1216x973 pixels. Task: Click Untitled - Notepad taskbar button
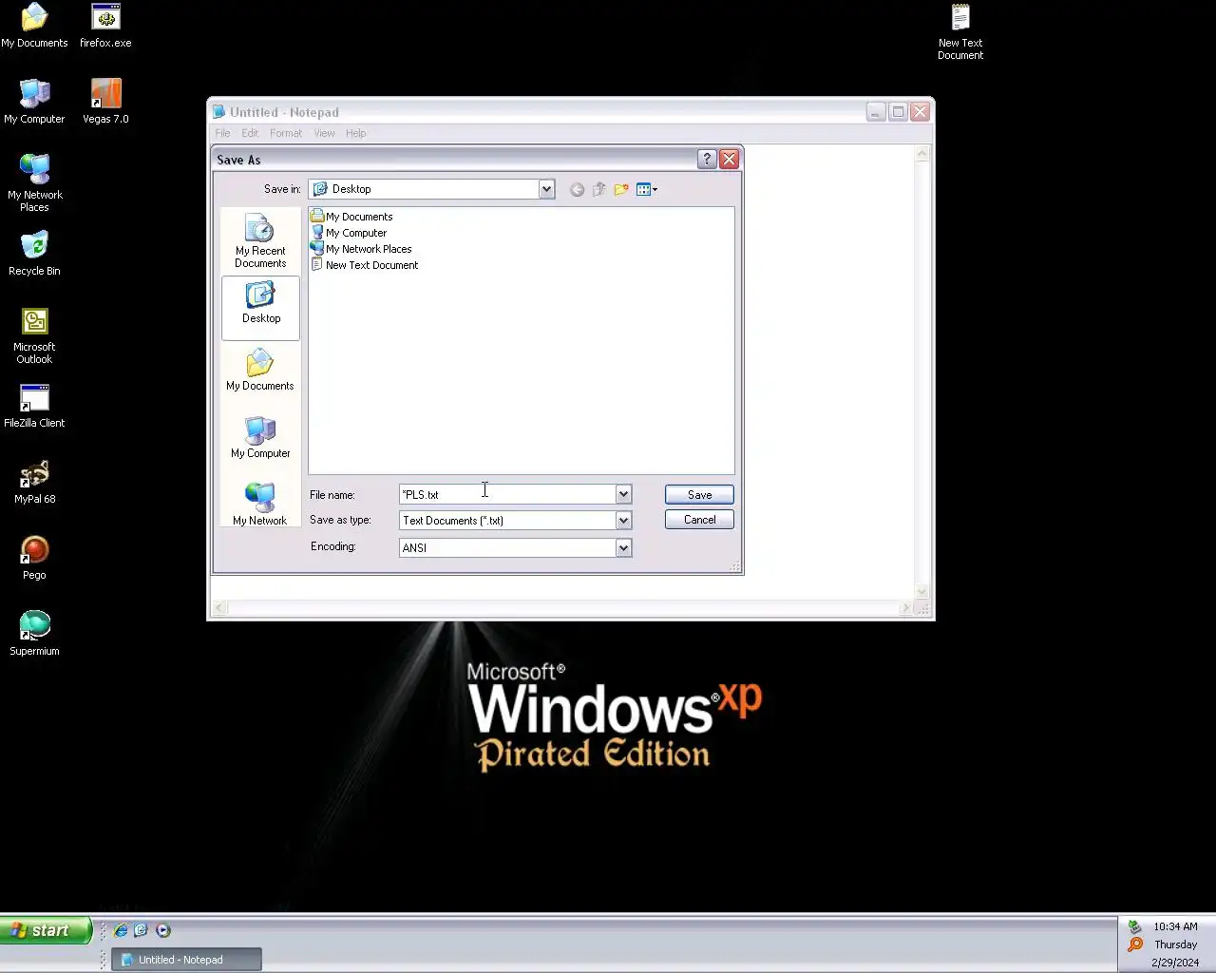coord(186,960)
